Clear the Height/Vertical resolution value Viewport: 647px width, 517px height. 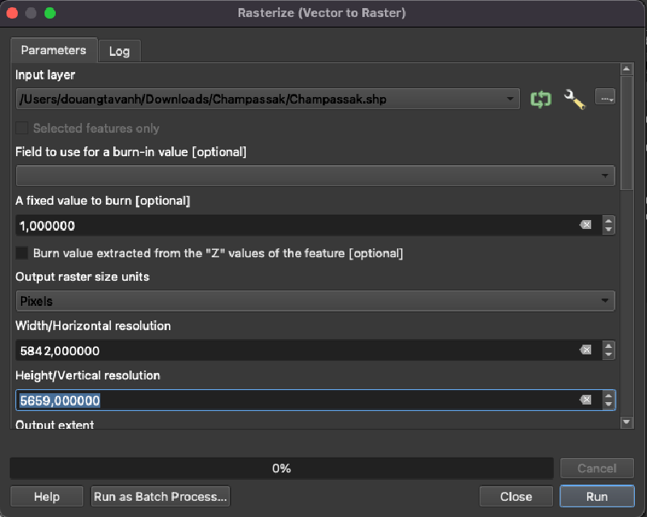tap(586, 400)
